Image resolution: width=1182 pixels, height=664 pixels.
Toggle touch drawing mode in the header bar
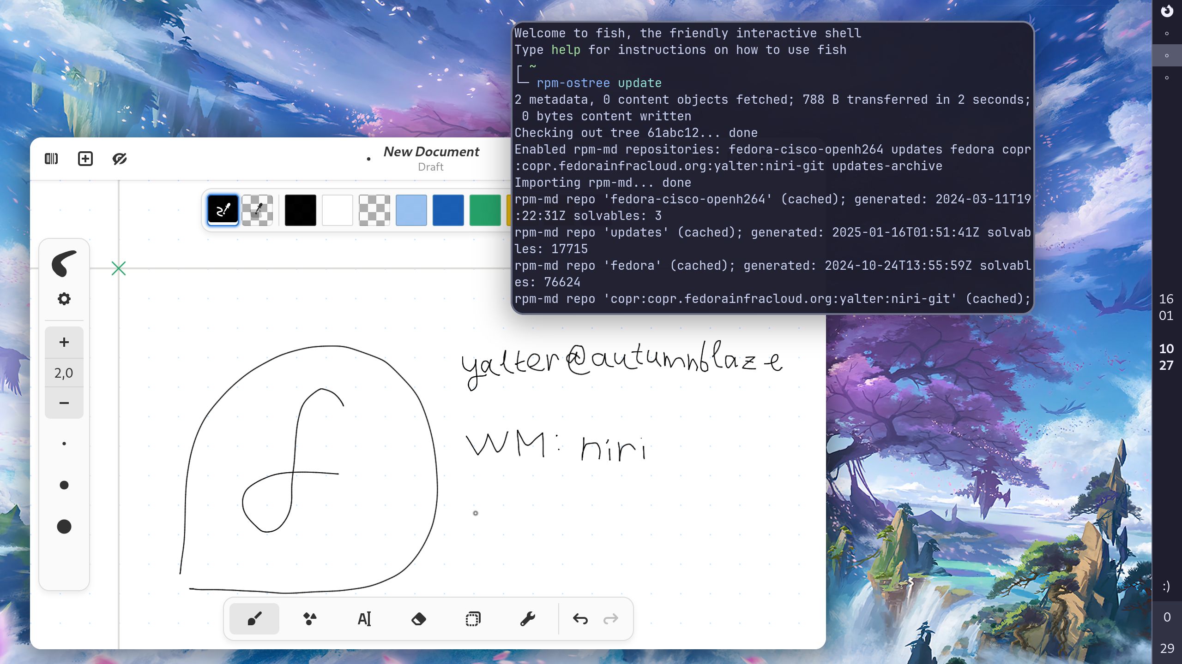(120, 159)
